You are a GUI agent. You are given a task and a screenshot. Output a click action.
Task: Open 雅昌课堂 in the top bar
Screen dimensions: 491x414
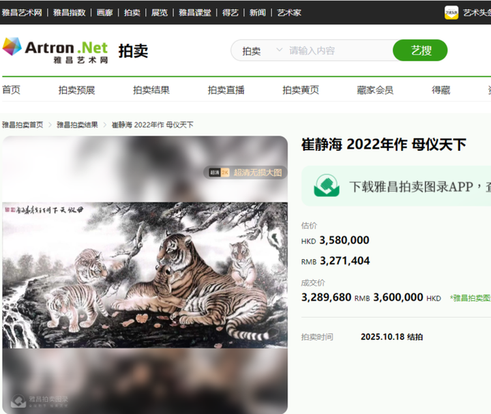195,12
